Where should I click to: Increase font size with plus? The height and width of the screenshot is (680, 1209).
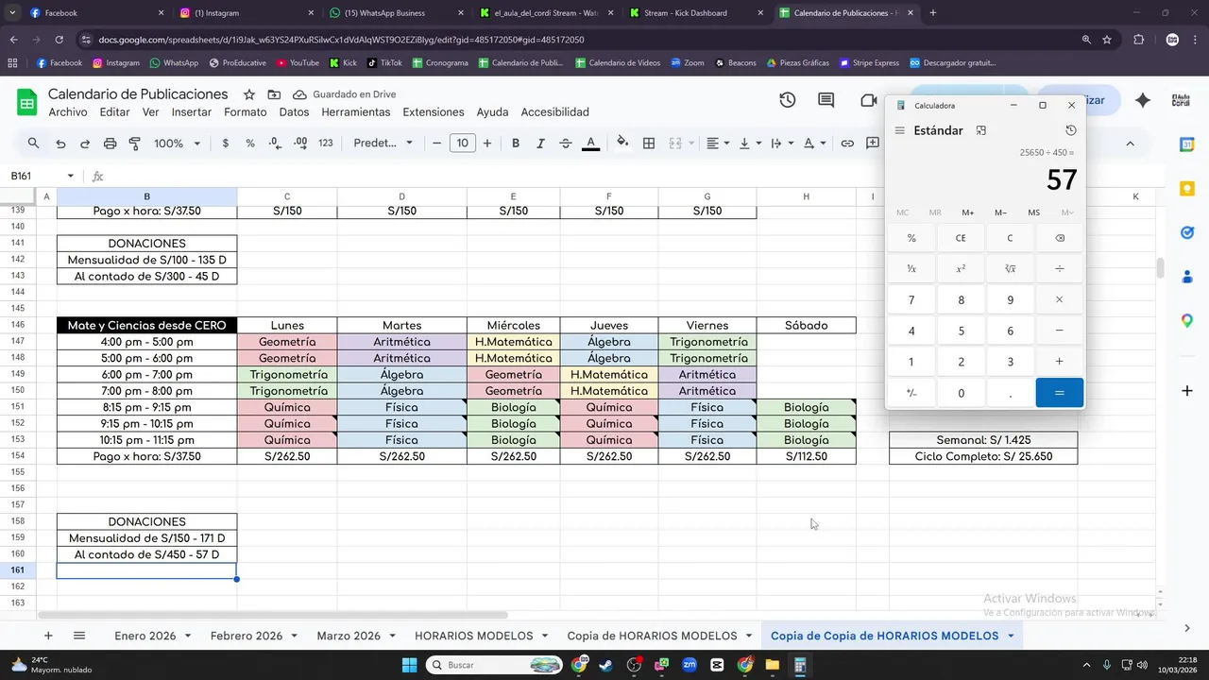click(487, 144)
